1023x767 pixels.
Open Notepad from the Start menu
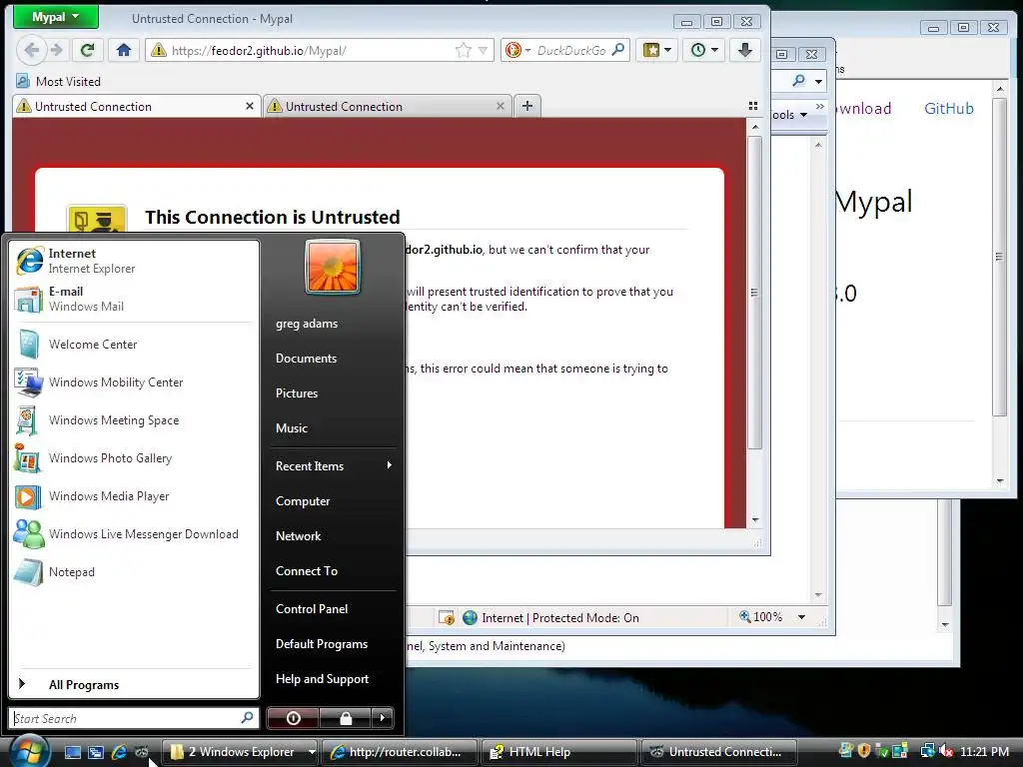tap(134, 572)
